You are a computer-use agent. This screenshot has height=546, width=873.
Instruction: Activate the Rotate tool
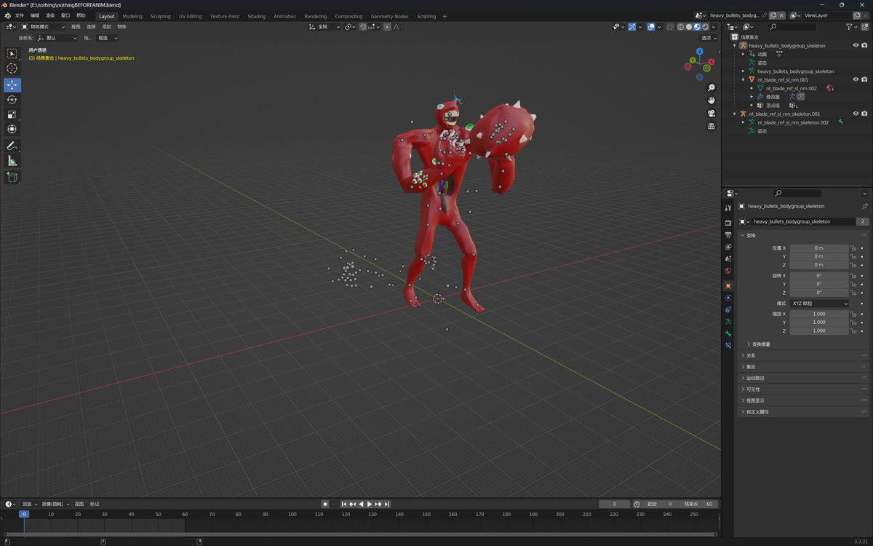coord(12,100)
